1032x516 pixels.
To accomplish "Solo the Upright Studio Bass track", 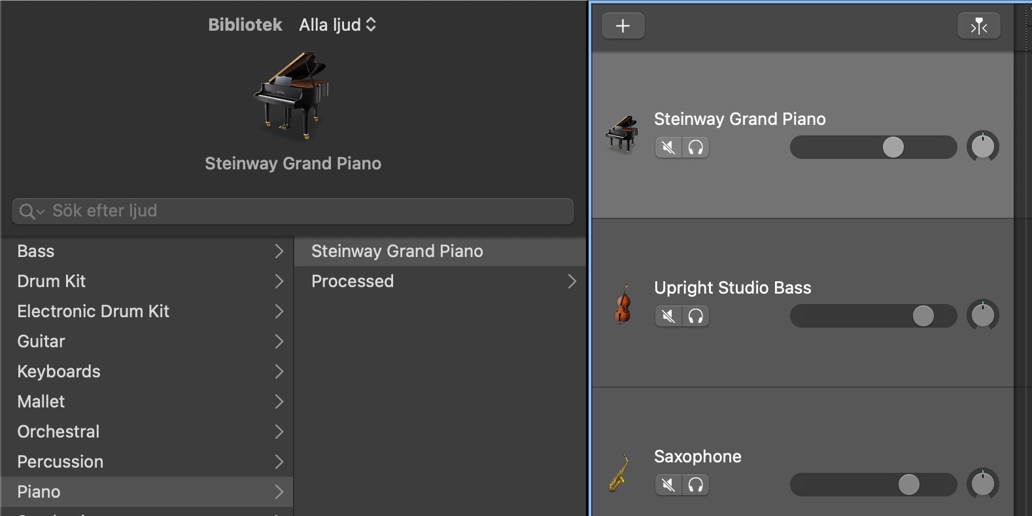I will (696, 316).
